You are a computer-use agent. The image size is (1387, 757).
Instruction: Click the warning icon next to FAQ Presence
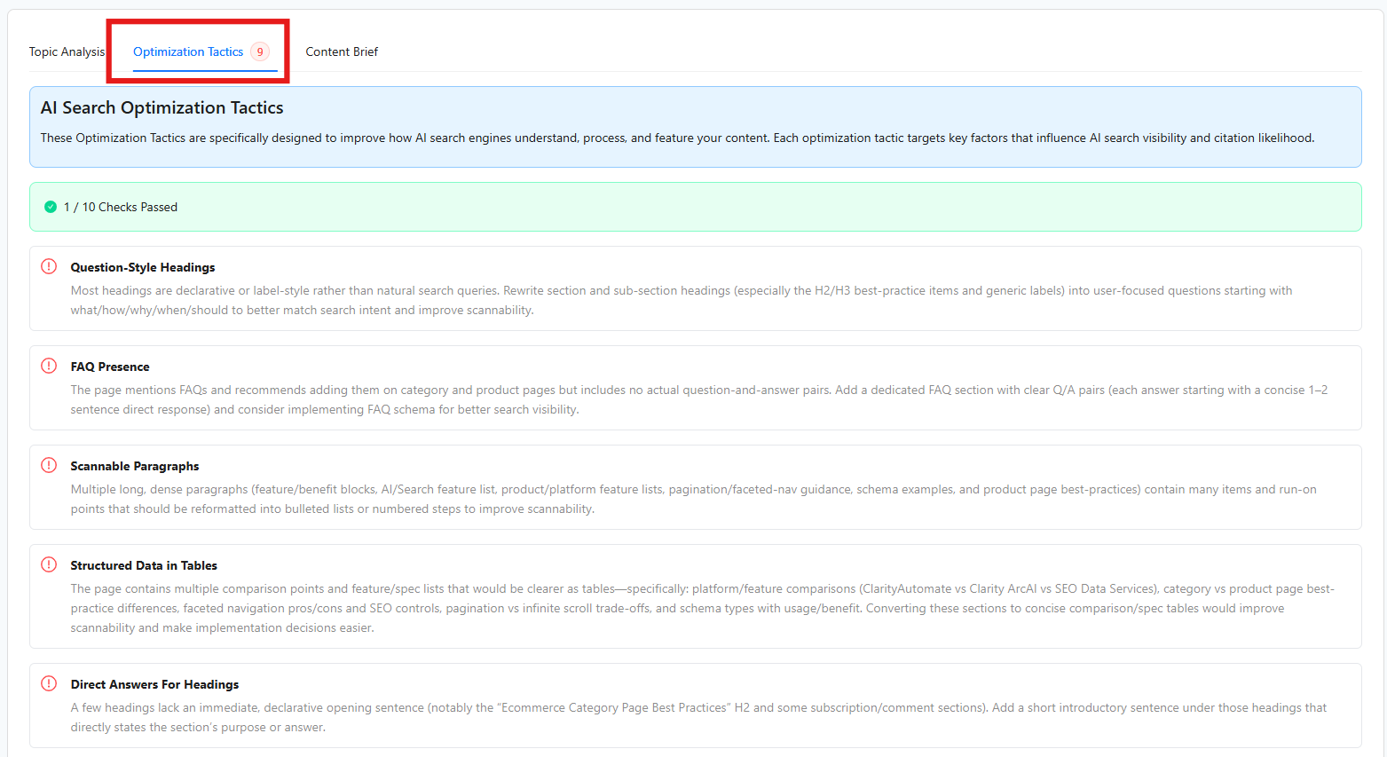pos(49,366)
